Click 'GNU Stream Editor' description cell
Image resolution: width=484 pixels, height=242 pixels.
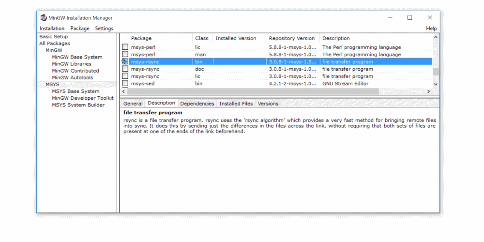click(x=346, y=83)
